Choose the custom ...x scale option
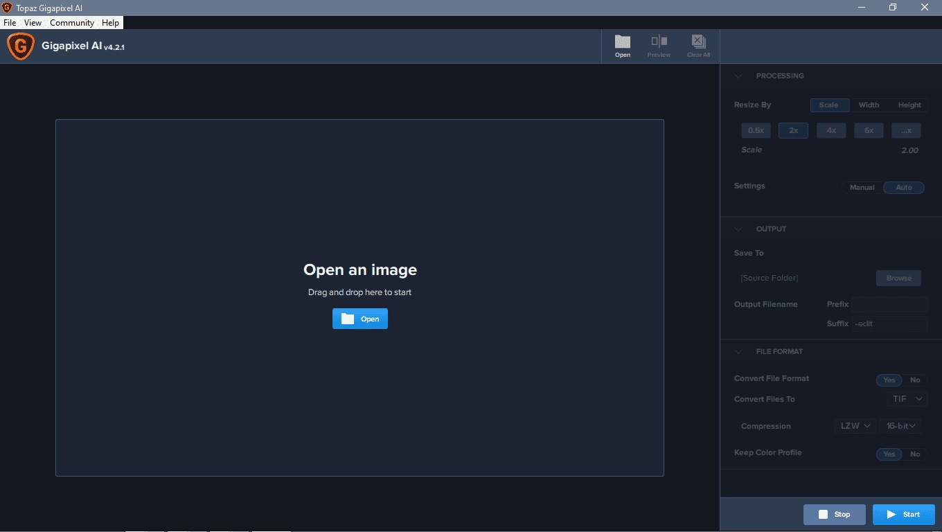The image size is (942, 532). click(x=906, y=130)
